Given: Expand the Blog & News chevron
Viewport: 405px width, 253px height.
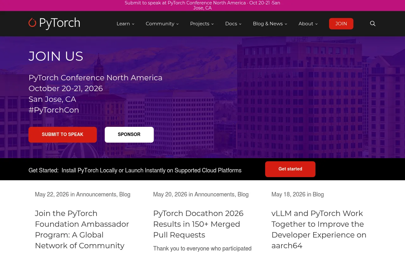Looking at the screenshot, I should [x=286, y=24].
